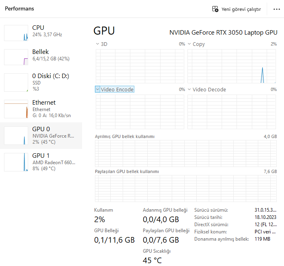
Task: Click the CPU mini graph thumbnail
Action: (x=16, y=33)
